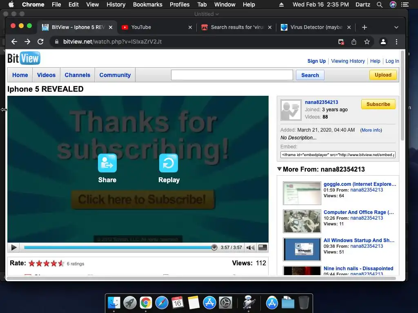The width and height of the screenshot is (418, 313).
Task: Click the Help link in header
Action: click(375, 61)
